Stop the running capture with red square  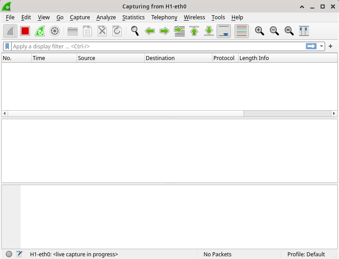click(25, 31)
